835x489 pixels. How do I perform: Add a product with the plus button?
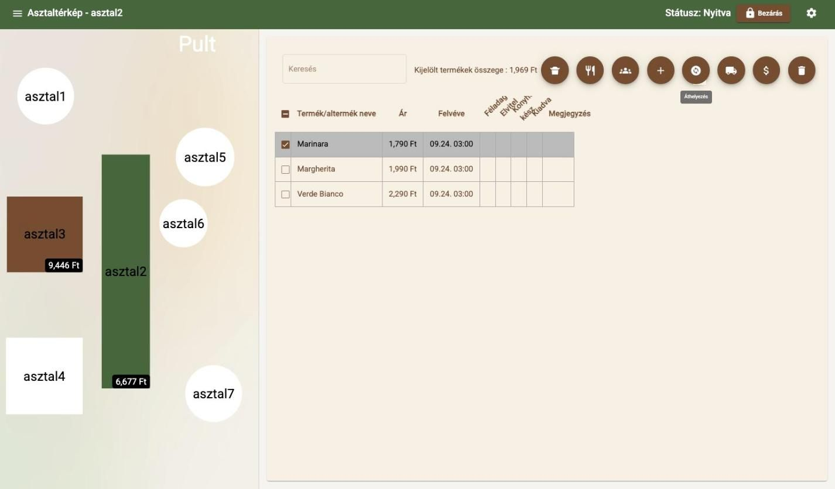coord(661,71)
